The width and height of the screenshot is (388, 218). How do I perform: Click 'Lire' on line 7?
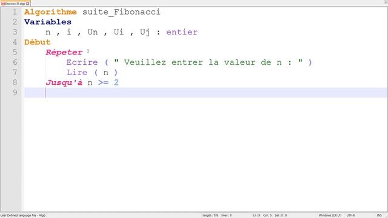(77, 73)
